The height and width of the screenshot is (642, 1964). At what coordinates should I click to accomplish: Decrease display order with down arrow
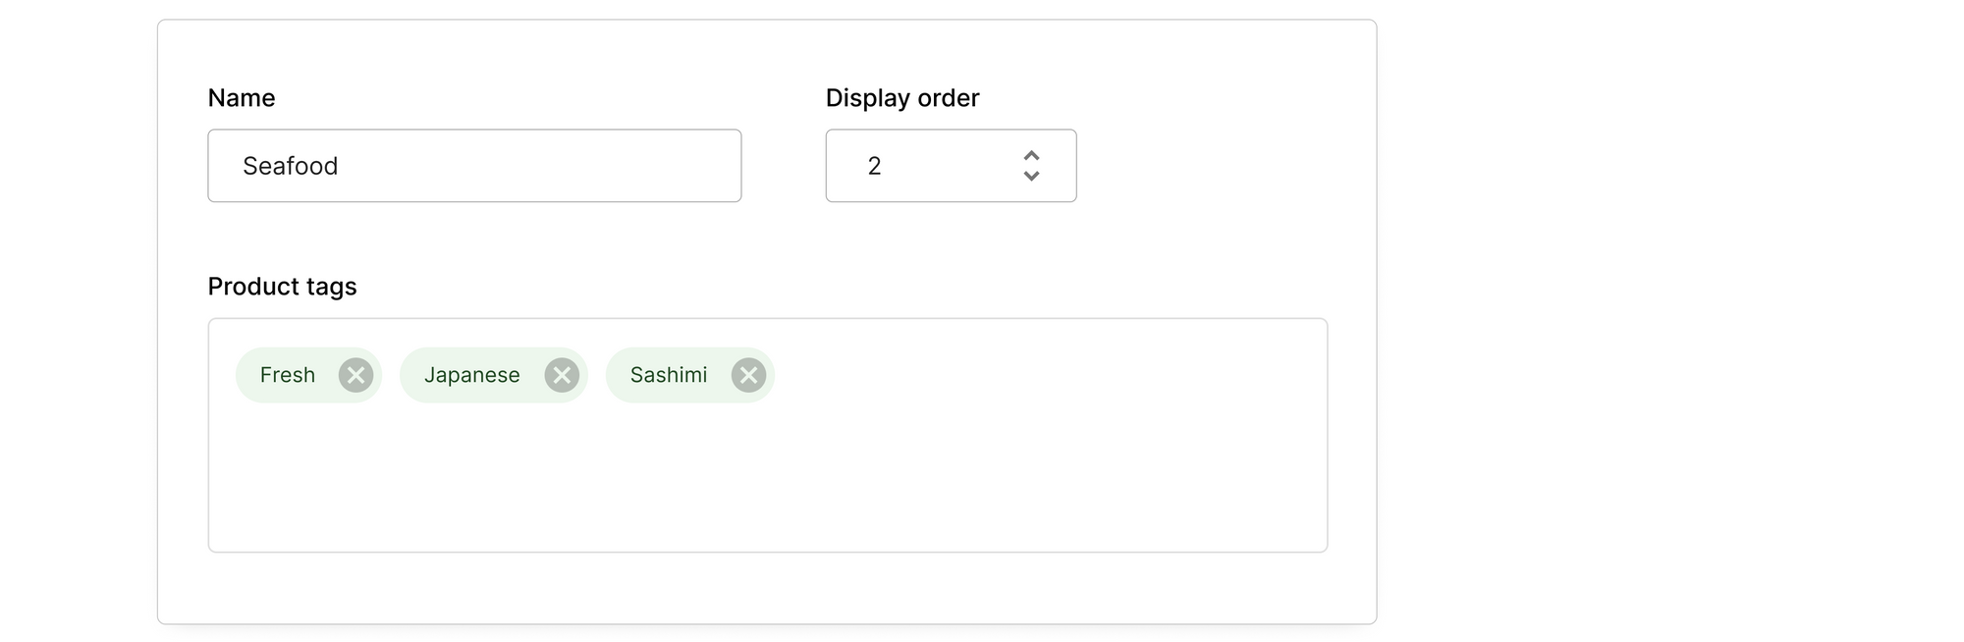tap(1031, 176)
